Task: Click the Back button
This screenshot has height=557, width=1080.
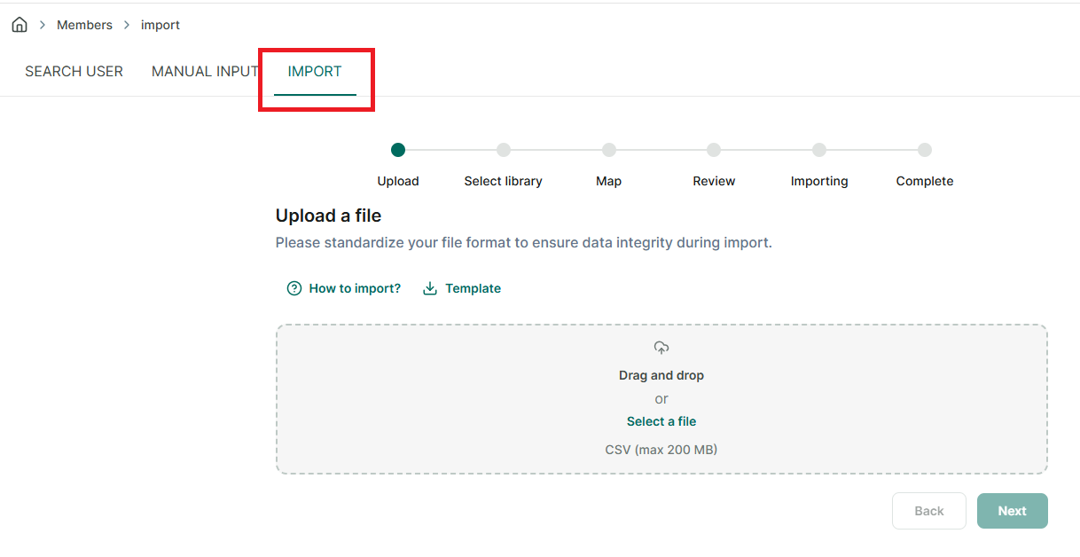Action: tap(929, 511)
